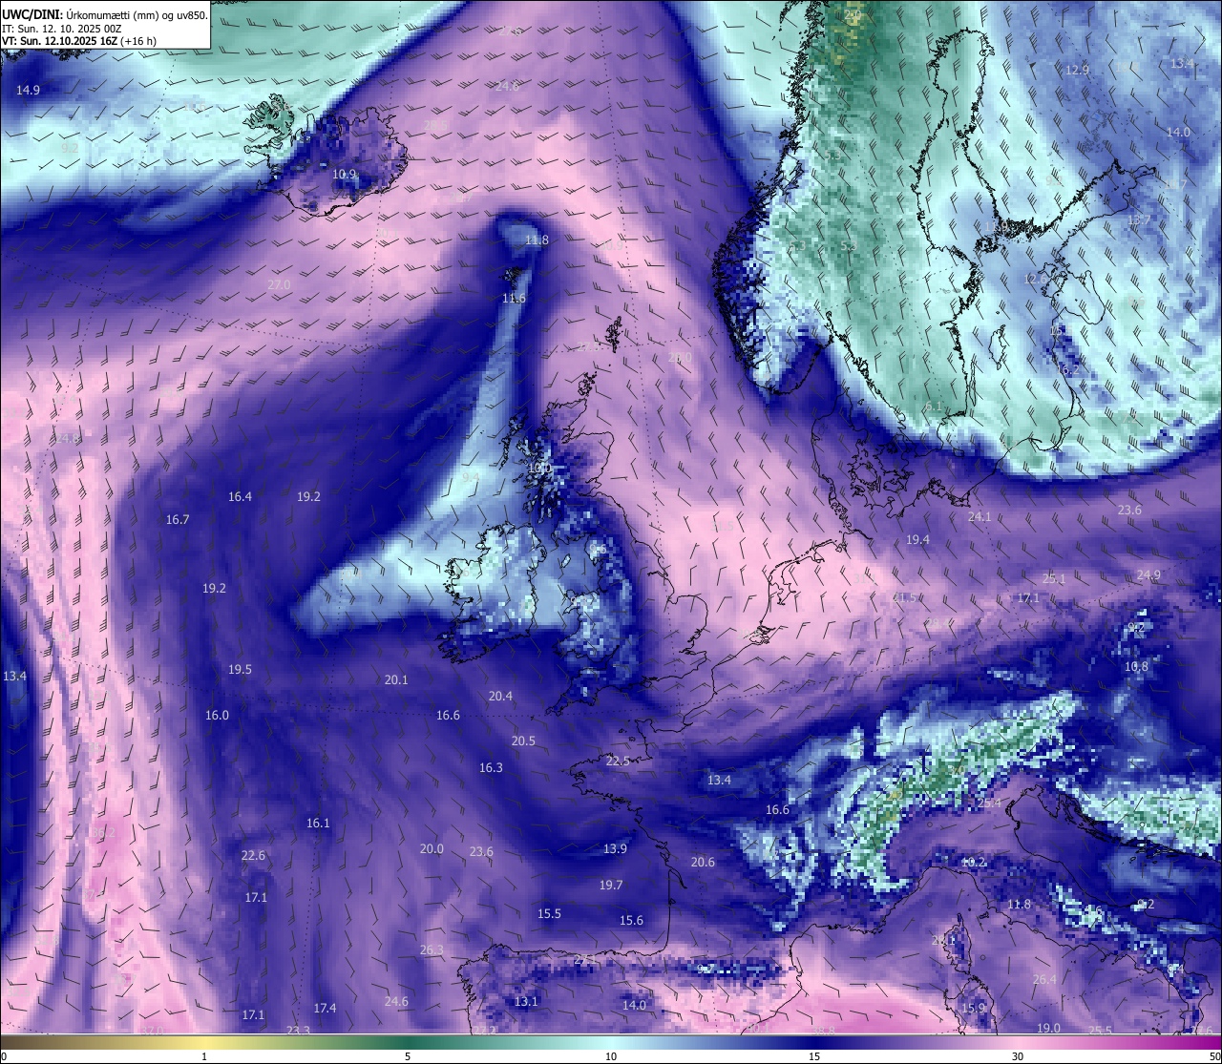
Task: Click the 10.8 value on the map
Action: pos(1136,667)
